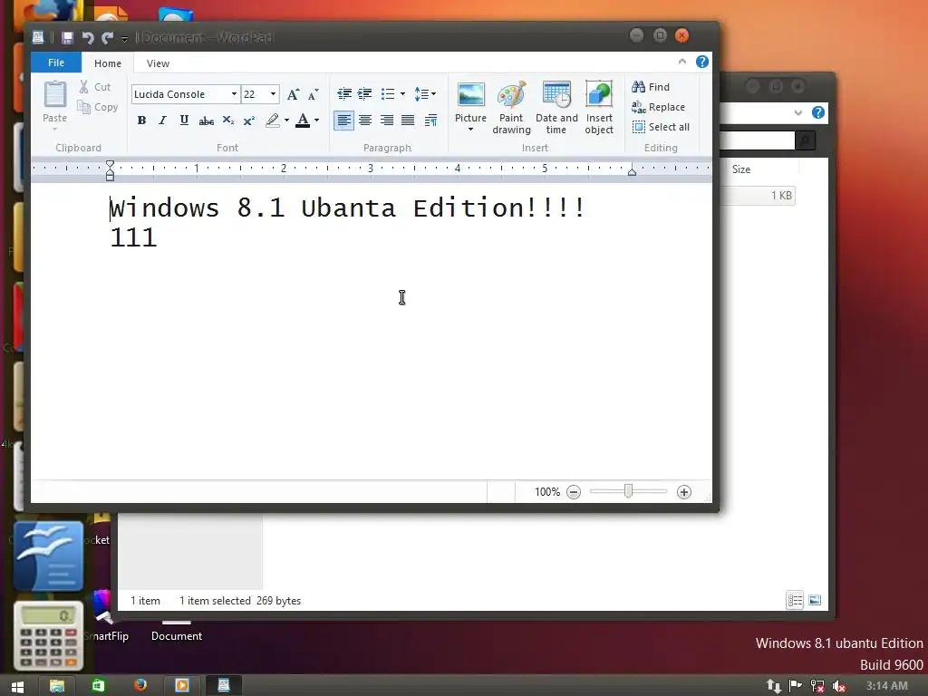Insert a Picture

click(x=470, y=101)
